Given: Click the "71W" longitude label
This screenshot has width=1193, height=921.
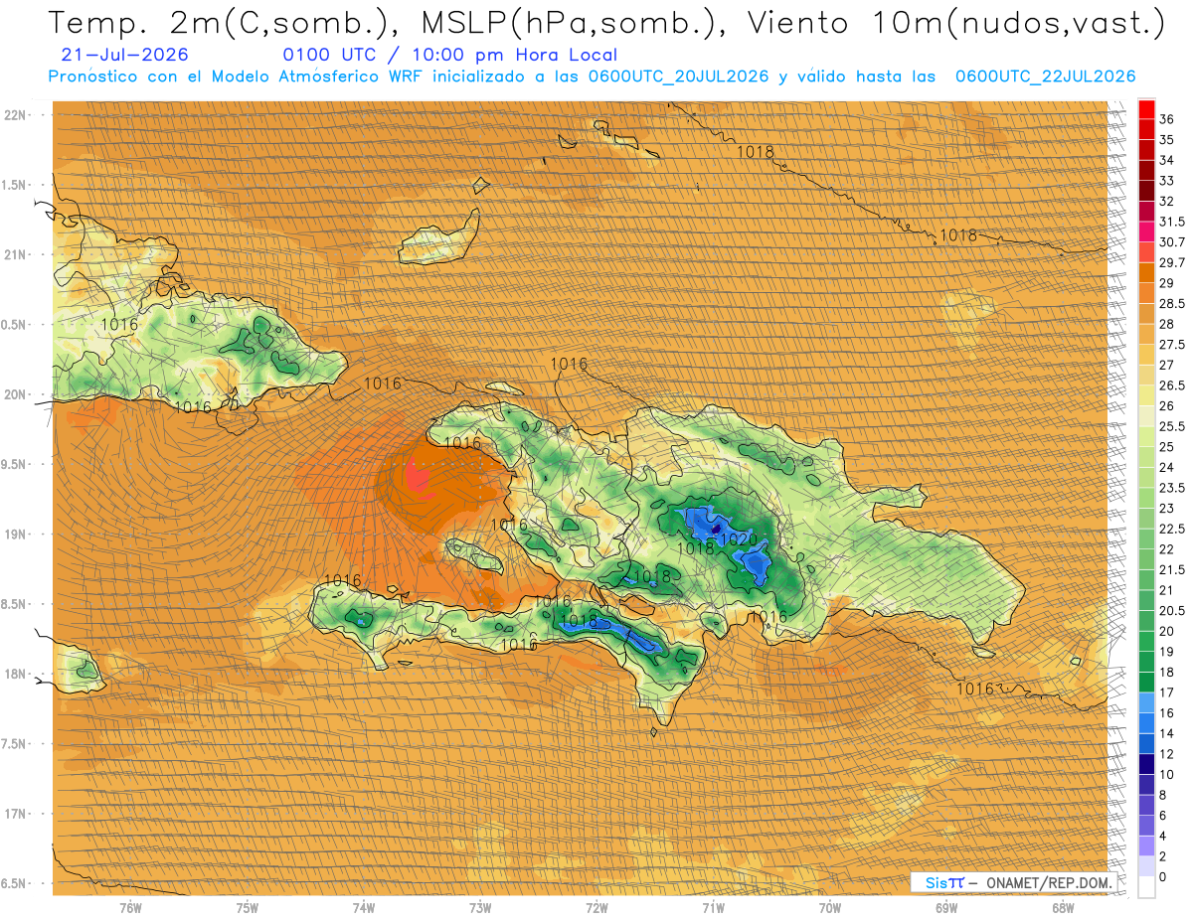Looking at the screenshot, I should pyautogui.click(x=713, y=907).
